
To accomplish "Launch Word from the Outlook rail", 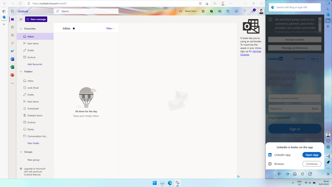I will pyautogui.click(x=12, y=59).
